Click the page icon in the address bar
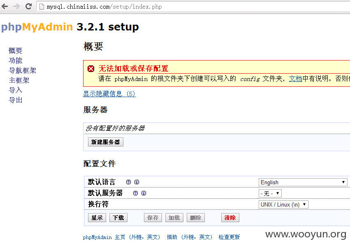This screenshot has height=246, width=350. tap(42, 7)
